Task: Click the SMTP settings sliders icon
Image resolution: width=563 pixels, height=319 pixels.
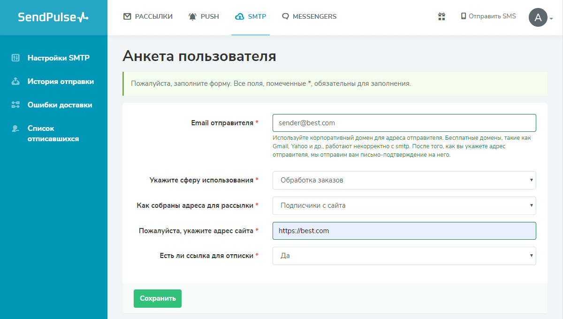Action: tap(15, 58)
